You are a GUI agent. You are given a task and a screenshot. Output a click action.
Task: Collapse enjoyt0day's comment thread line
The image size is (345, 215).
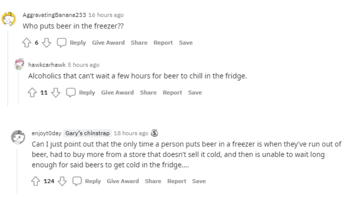click(17, 171)
